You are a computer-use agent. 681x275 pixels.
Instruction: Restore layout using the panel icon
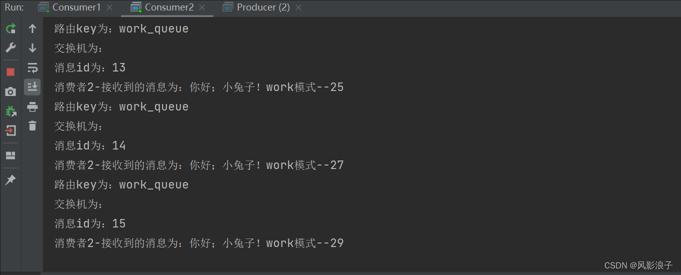click(x=10, y=155)
